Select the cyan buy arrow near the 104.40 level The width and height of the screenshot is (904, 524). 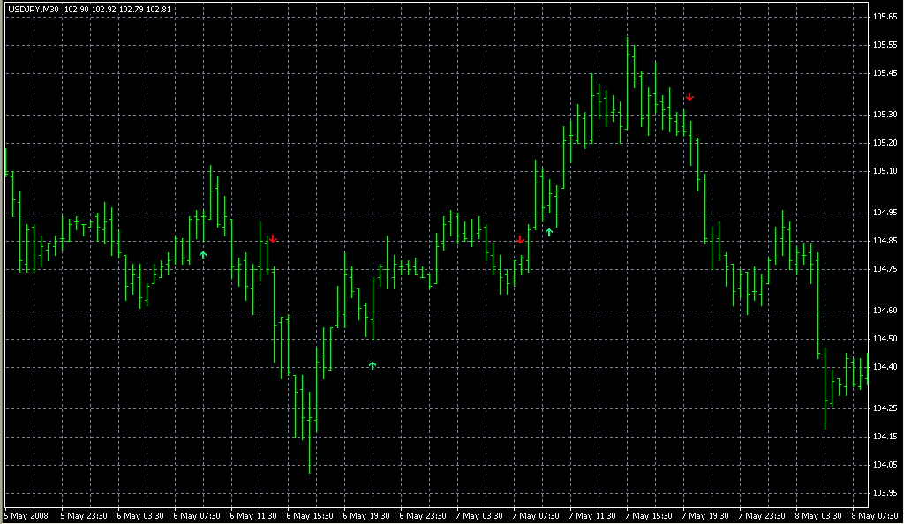click(x=373, y=365)
